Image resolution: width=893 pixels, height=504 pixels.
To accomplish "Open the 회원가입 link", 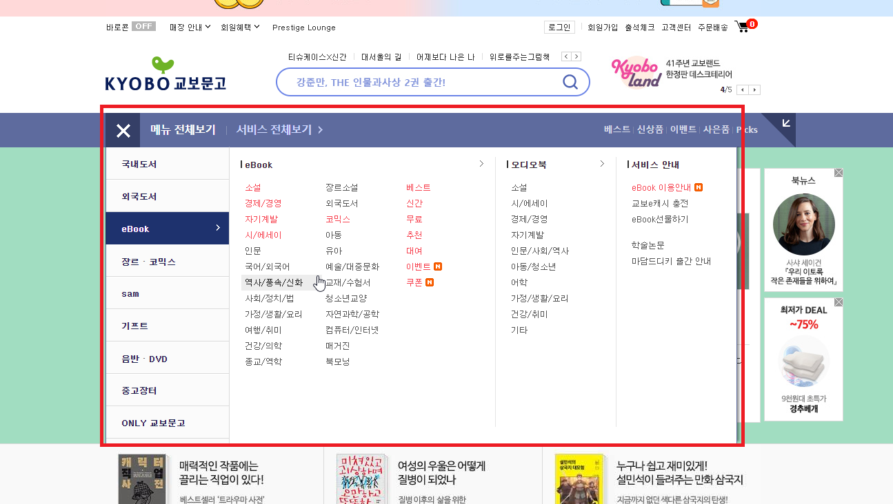I will click(x=603, y=28).
